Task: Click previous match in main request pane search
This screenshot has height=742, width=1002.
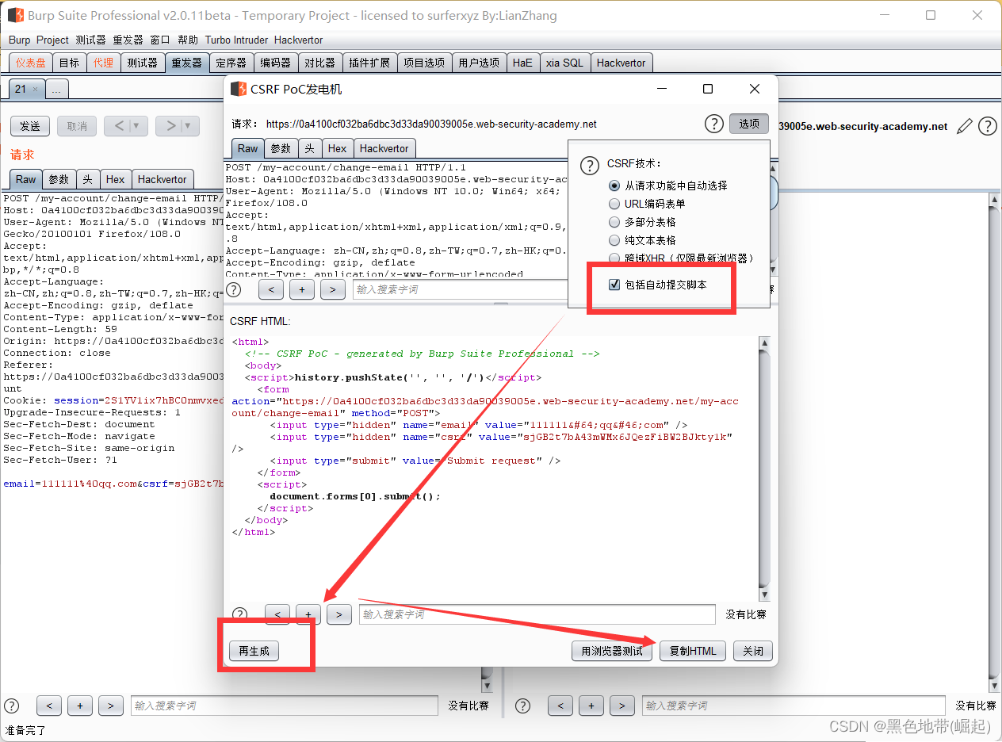Action: coord(49,706)
